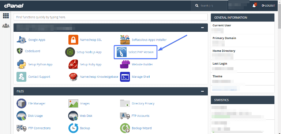Open Softaculous Apps Installer icon
This screenshot has height=134, width=281.
(125, 39)
